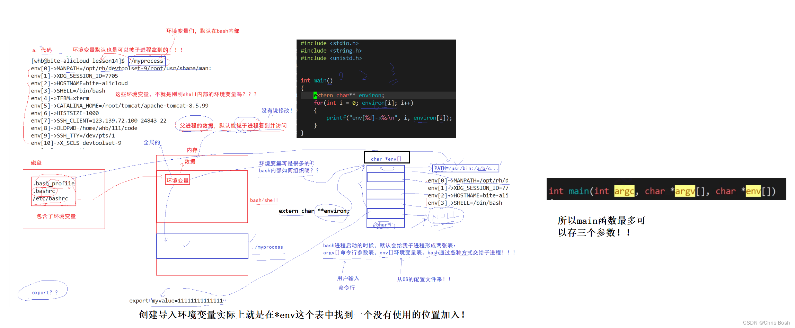Select terminal line 'env[4]->TERM=xterm'
795x328 pixels.
click(60, 98)
